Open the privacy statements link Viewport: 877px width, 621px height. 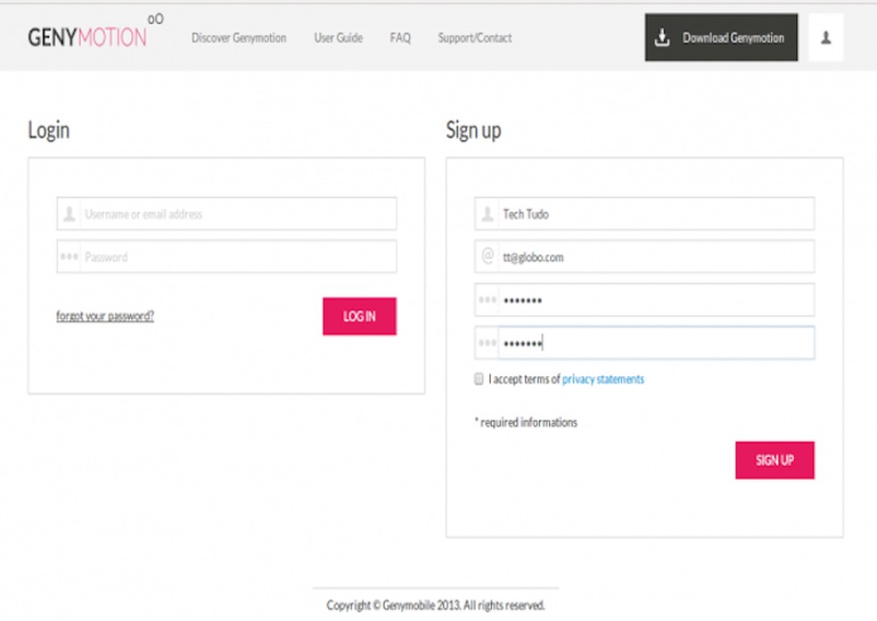pyautogui.click(x=602, y=379)
